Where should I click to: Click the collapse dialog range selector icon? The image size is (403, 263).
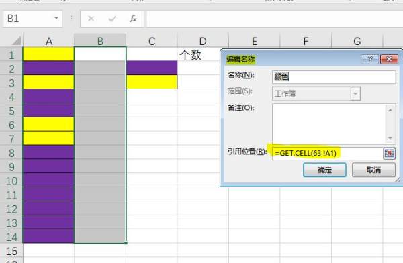389,154
